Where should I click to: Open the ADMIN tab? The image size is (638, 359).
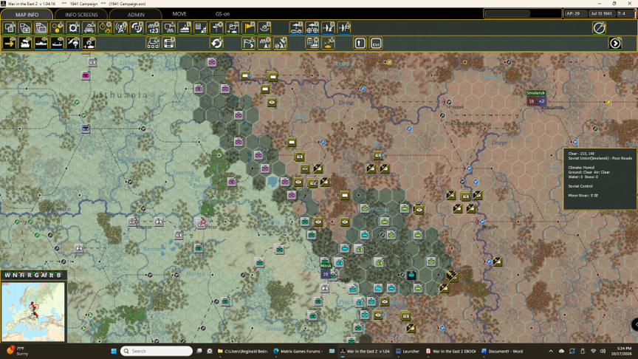click(x=136, y=14)
